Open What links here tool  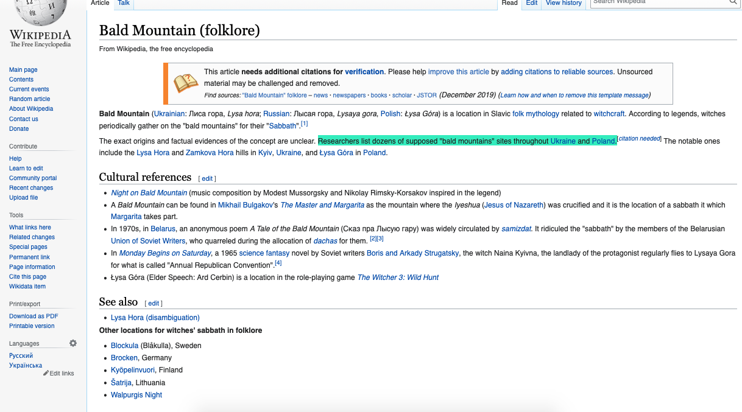(x=30, y=228)
